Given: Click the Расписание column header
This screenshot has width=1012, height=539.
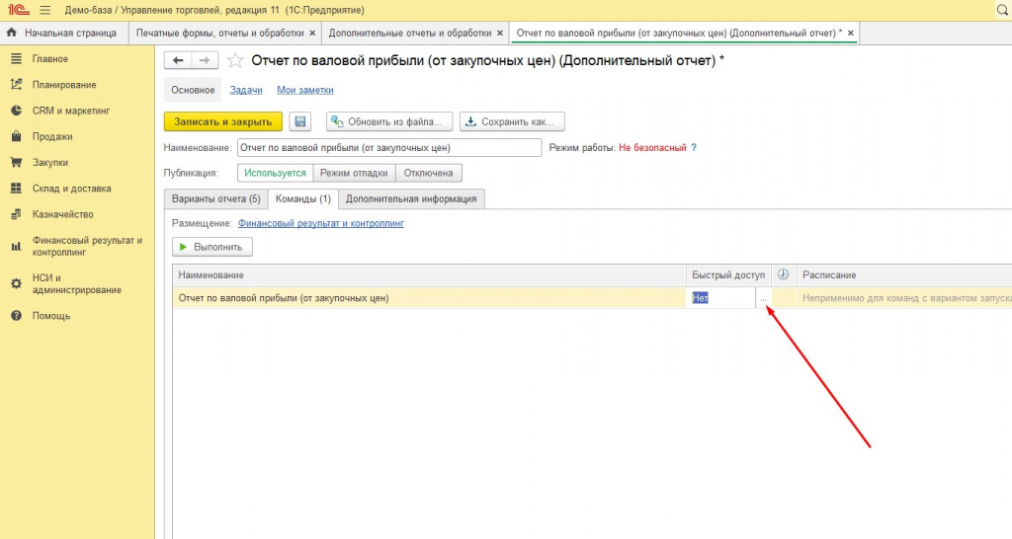Looking at the screenshot, I should (x=904, y=274).
